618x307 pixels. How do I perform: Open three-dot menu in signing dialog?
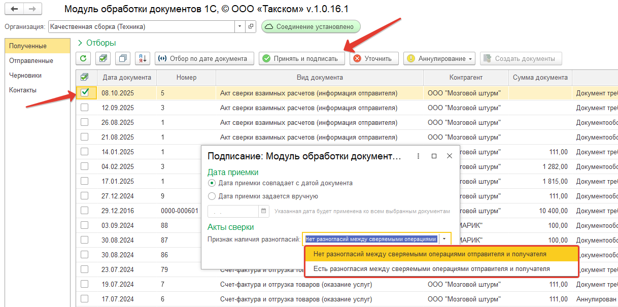point(418,156)
